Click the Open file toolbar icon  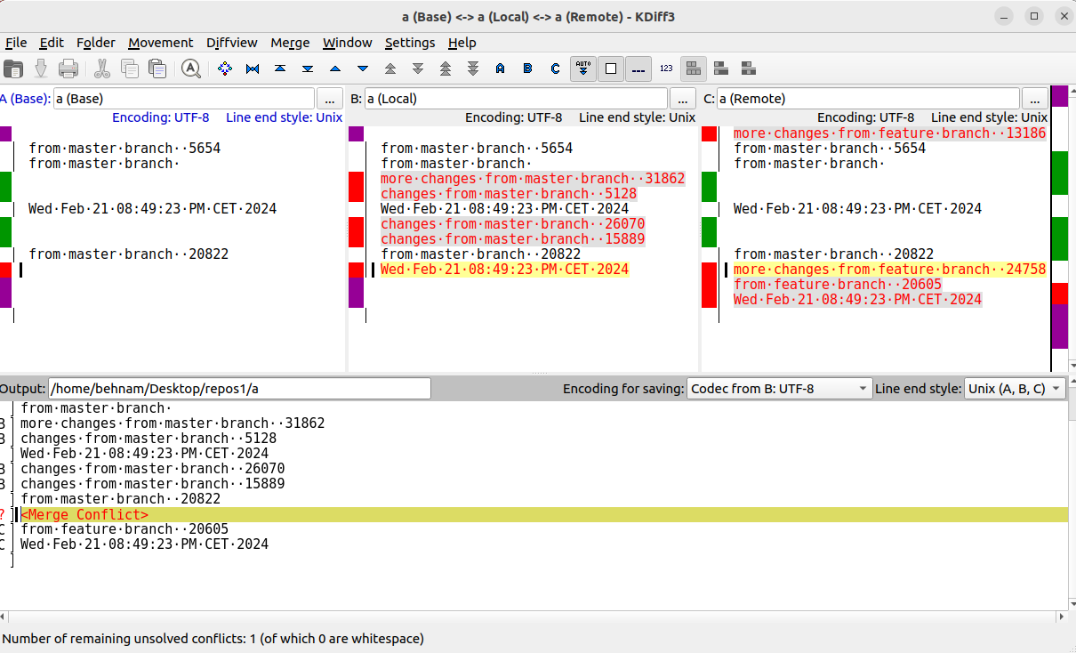pyautogui.click(x=13, y=69)
